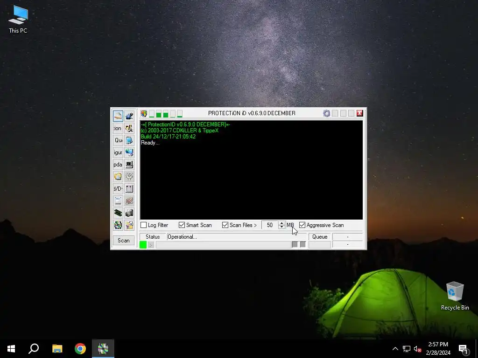This screenshot has width=478, height=358.
Task: Click the globe network icon in sidebar
Action: (129, 152)
